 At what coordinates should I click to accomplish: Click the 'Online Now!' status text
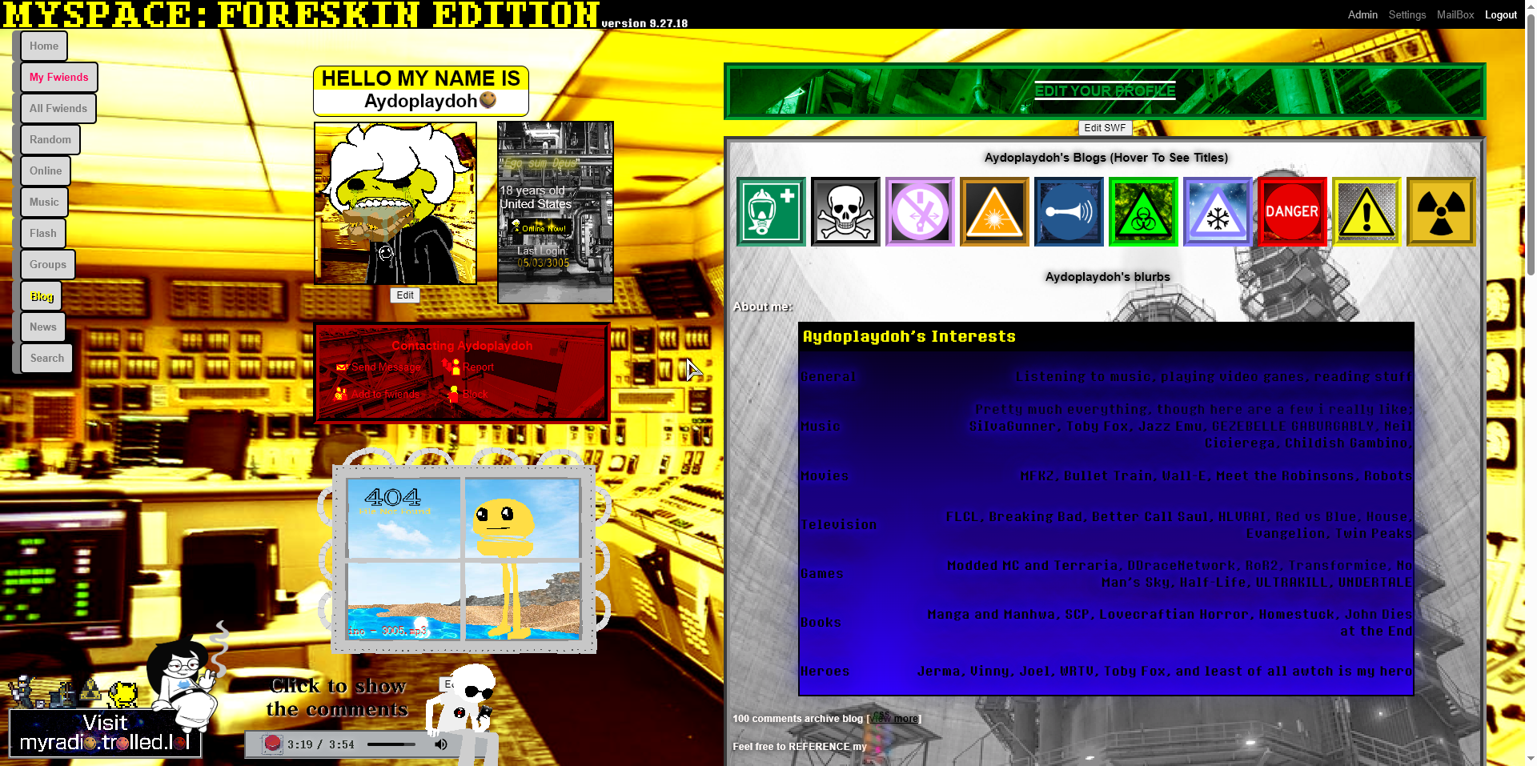click(x=544, y=228)
